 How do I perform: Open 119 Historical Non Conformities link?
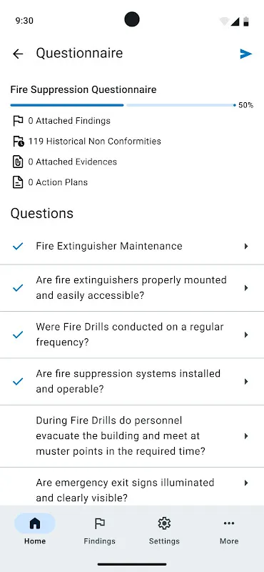click(x=95, y=141)
